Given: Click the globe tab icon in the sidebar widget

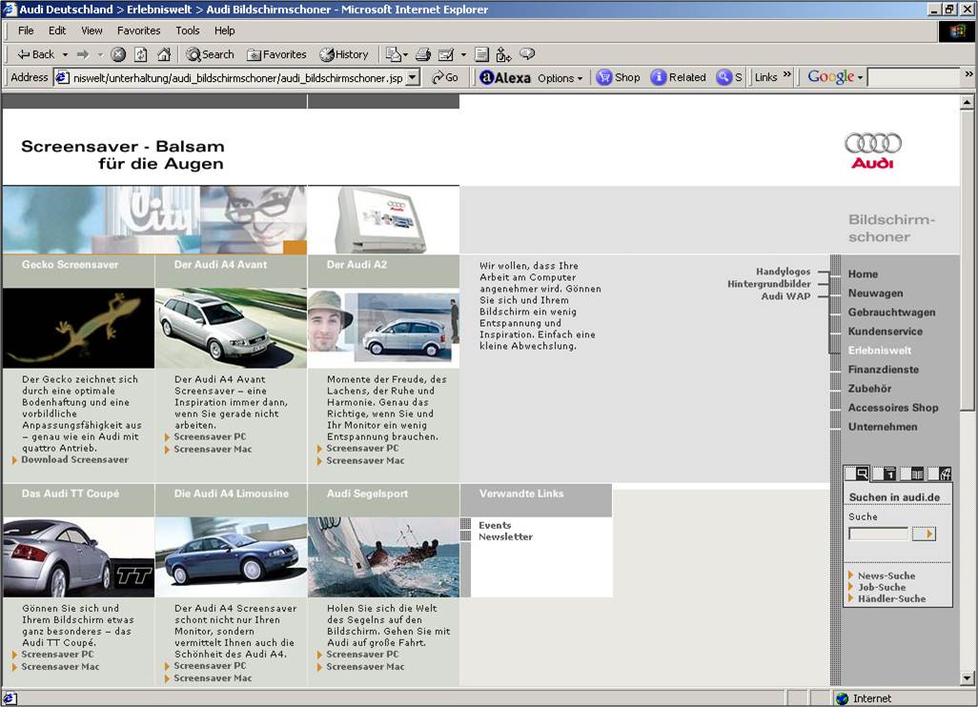Looking at the screenshot, I should (x=944, y=474).
